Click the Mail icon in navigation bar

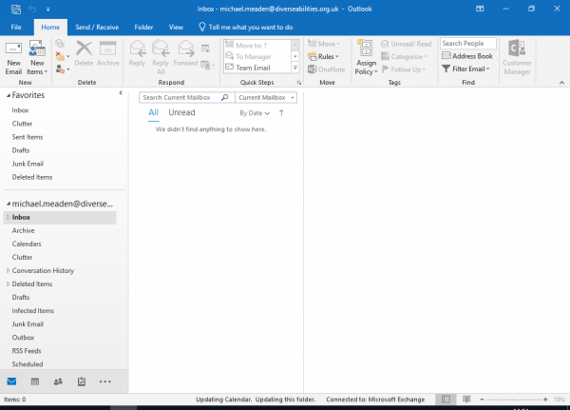(x=12, y=381)
